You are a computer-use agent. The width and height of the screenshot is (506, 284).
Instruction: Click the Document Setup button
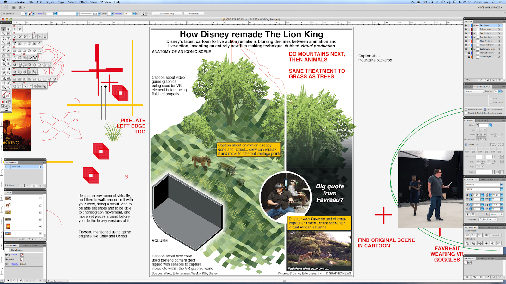167,14
